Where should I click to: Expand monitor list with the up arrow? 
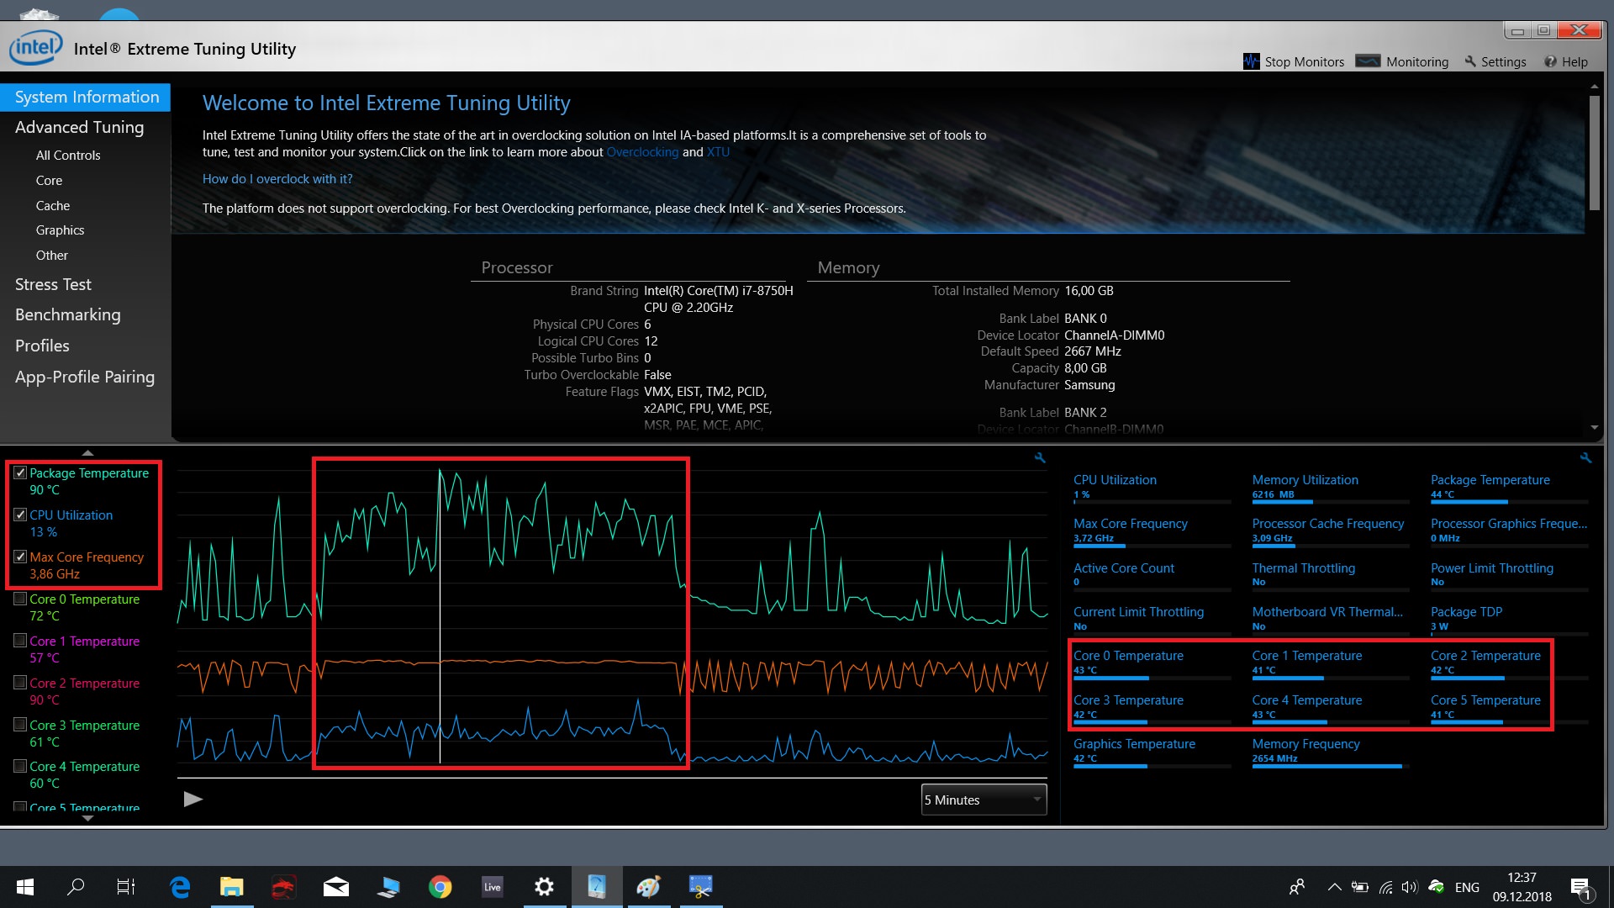(x=87, y=452)
